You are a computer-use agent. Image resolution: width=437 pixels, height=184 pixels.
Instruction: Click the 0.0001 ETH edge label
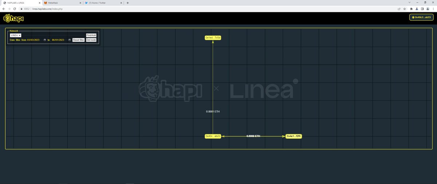(x=213, y=112)
